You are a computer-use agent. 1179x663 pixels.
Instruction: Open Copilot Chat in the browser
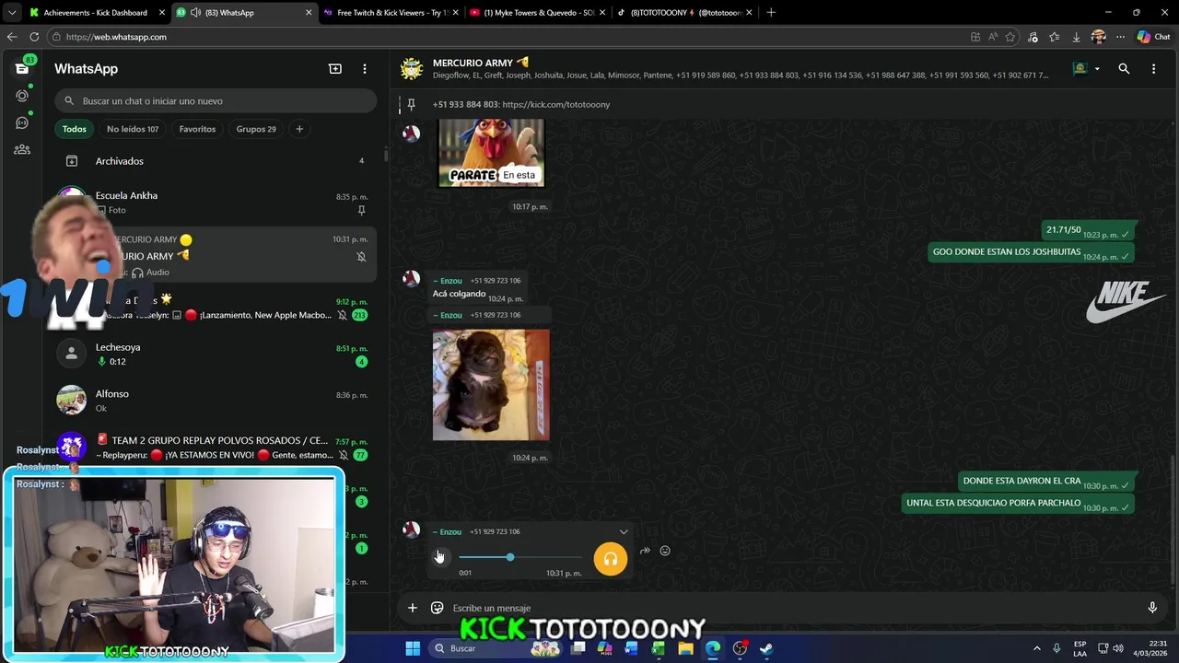click(x=1153, y=37)
